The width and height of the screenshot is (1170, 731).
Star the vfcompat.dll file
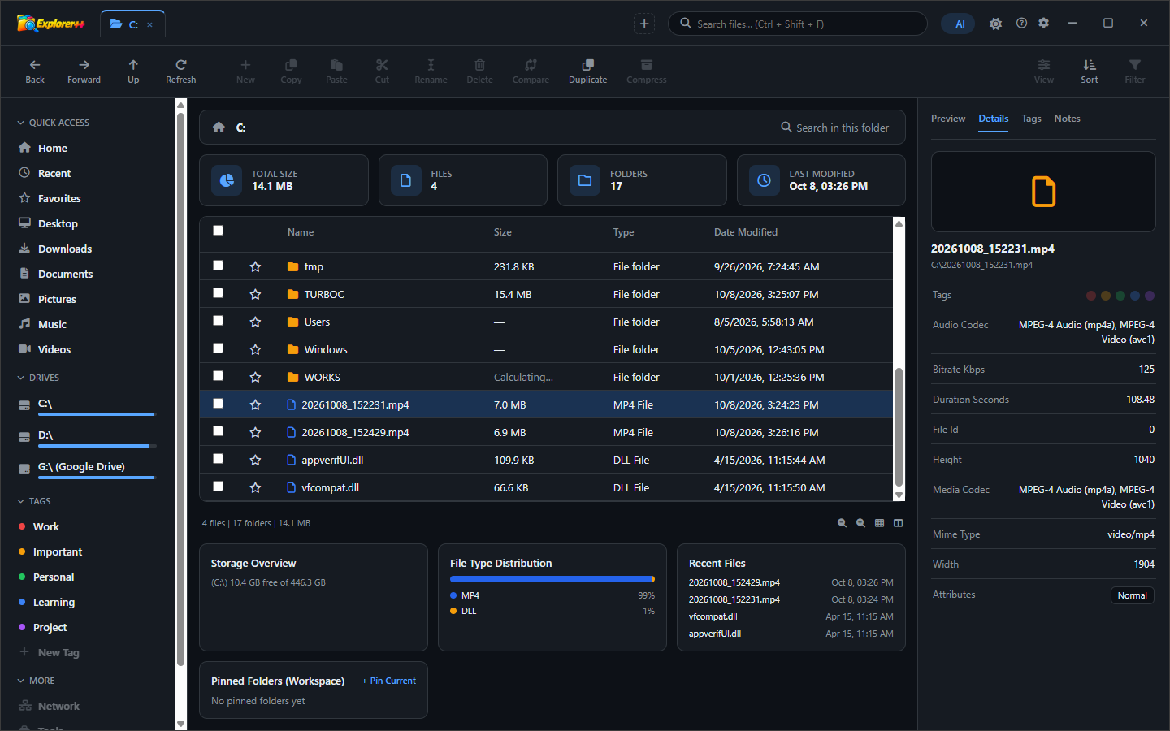(255, 487)
